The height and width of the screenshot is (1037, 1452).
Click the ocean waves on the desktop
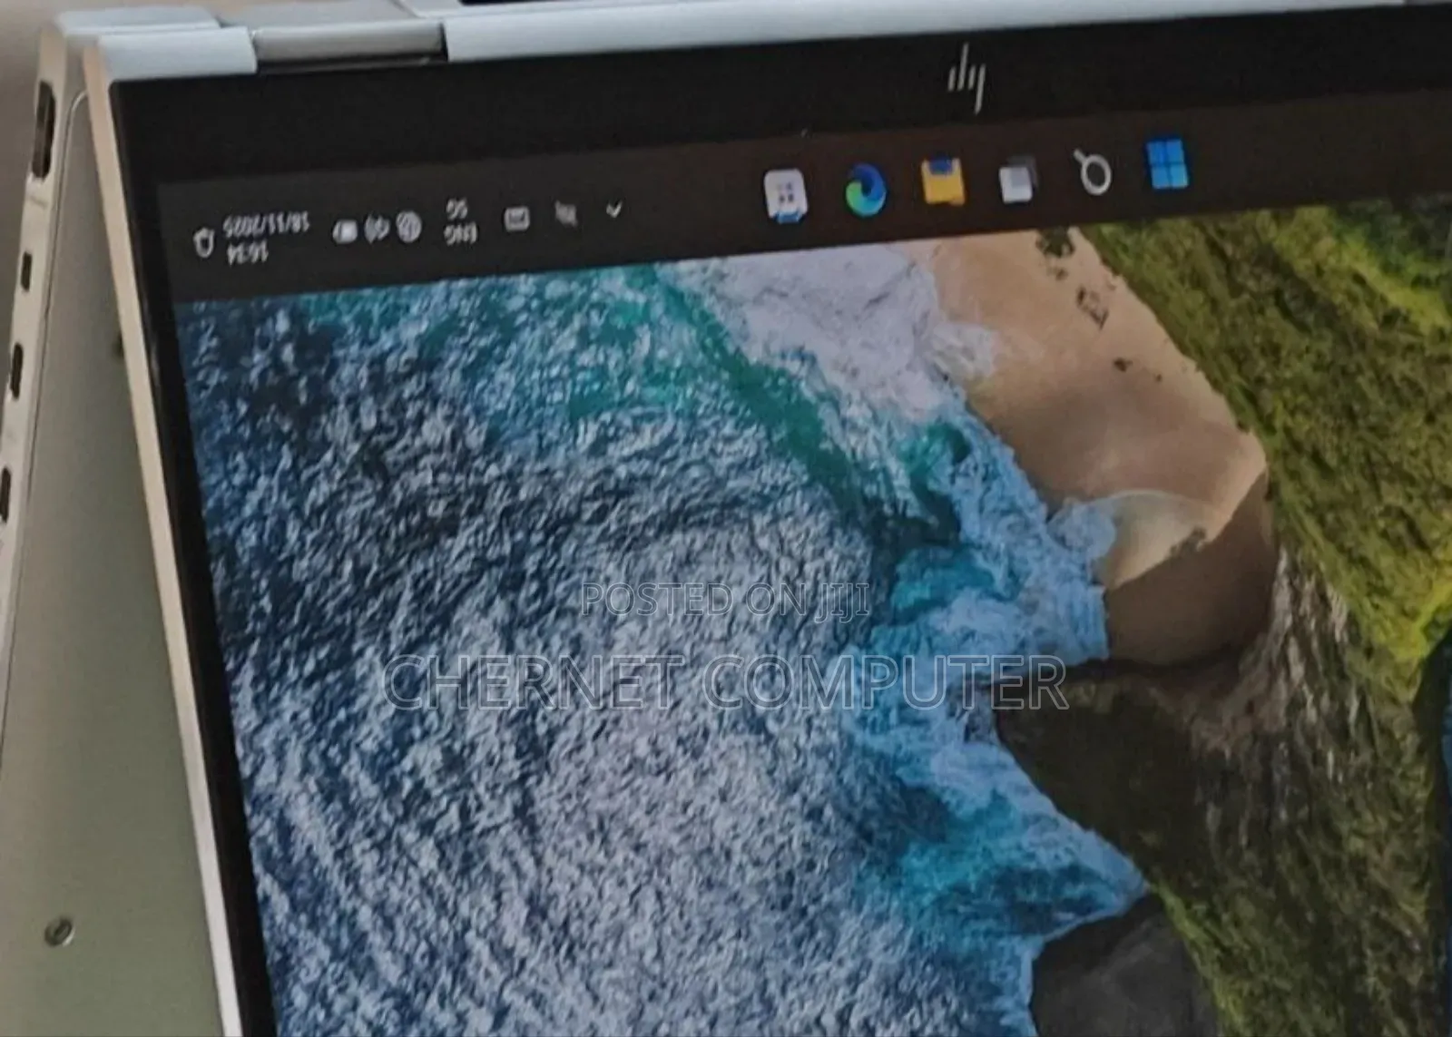pos(544,544)
